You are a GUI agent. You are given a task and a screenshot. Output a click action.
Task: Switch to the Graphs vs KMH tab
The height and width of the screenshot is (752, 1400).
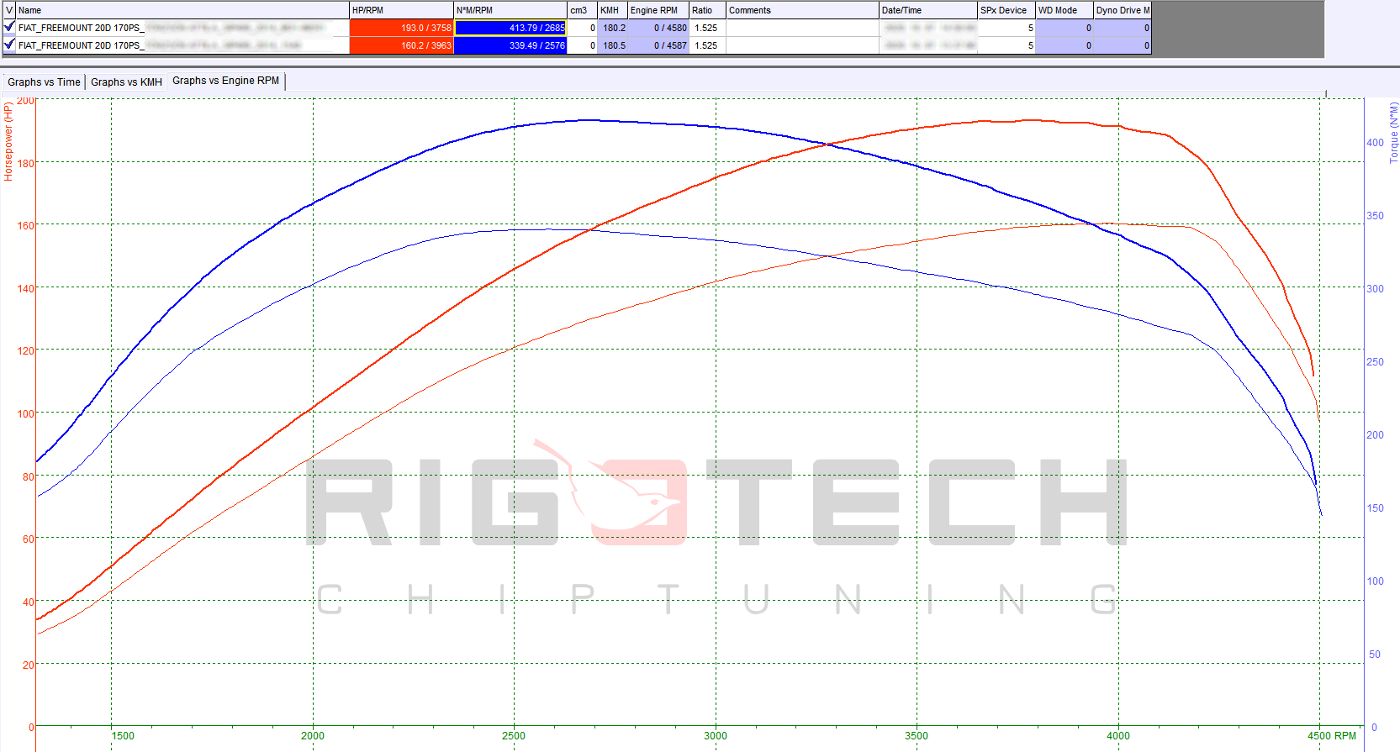click(126, 82)
